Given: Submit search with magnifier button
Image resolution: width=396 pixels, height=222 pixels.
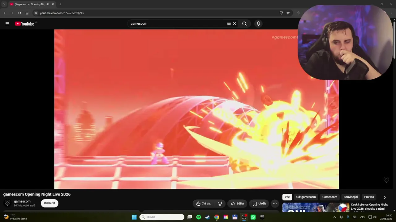Looking at the screenshot, I should click(x=244, y=24).
